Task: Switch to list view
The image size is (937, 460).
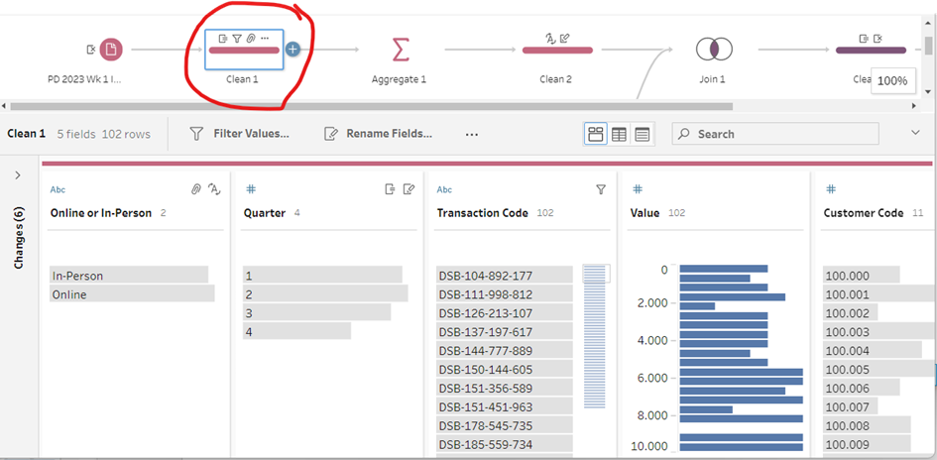Action: 643,135
